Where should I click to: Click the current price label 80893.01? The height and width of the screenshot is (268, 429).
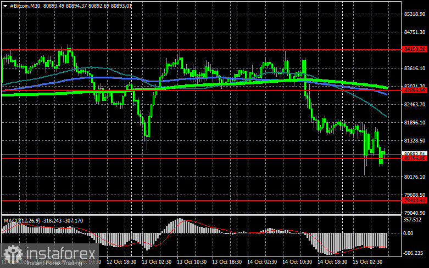point(415,153)
